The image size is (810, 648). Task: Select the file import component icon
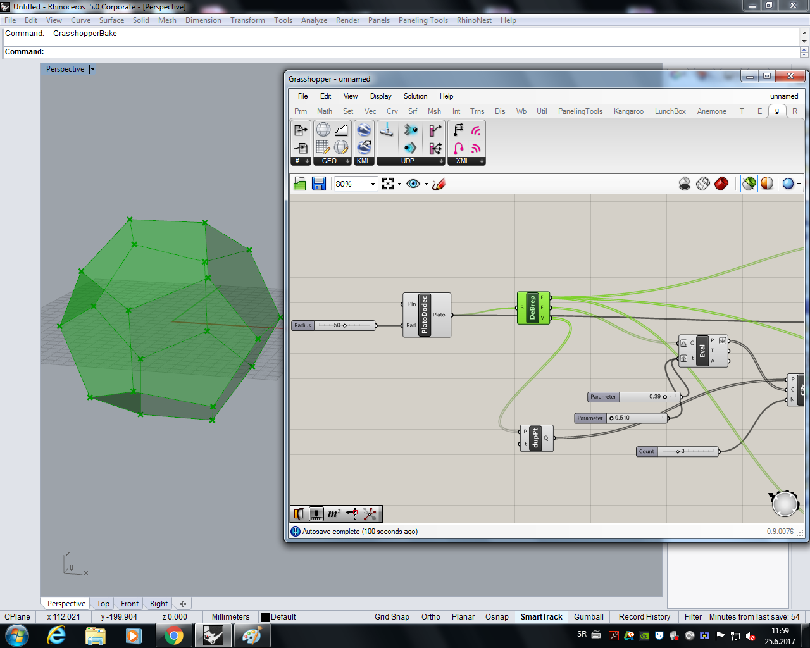301,148
